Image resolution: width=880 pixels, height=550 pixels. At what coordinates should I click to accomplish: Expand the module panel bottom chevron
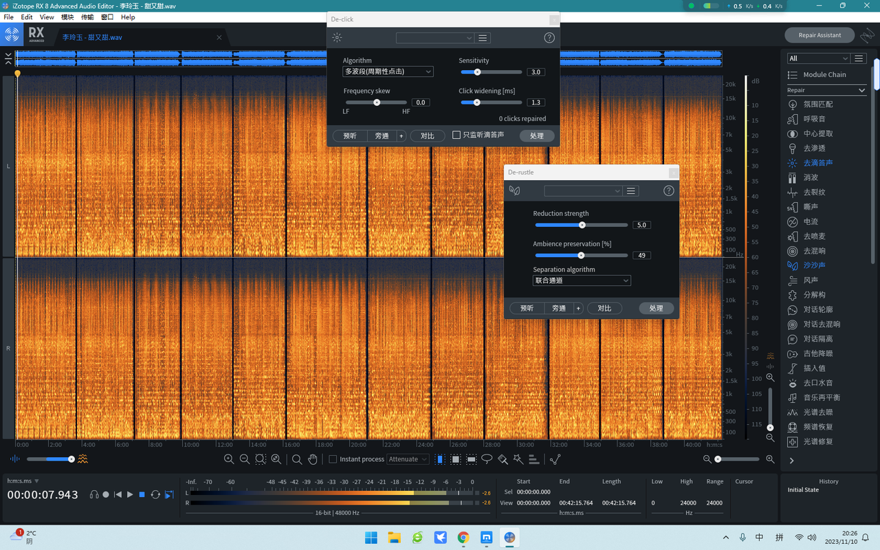tap(791, 461)
